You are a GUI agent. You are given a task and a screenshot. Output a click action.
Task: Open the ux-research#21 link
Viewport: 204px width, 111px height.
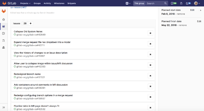[18, 7]
